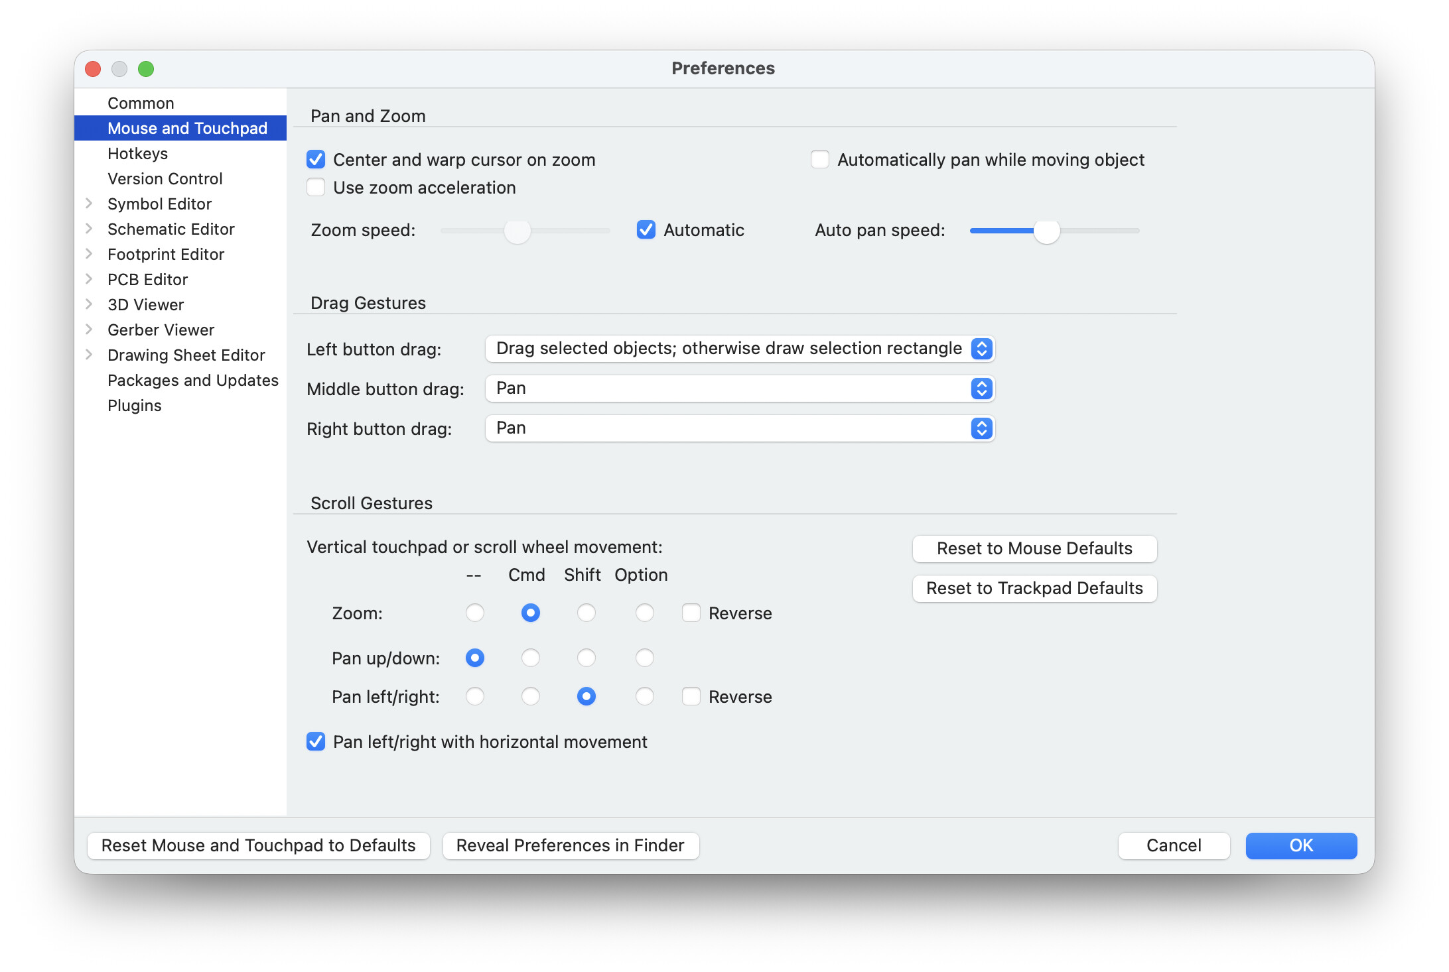Uncheck Pan left/right with horizontal movement
This screenshot has height=972, width=1449.
[316, 741]
